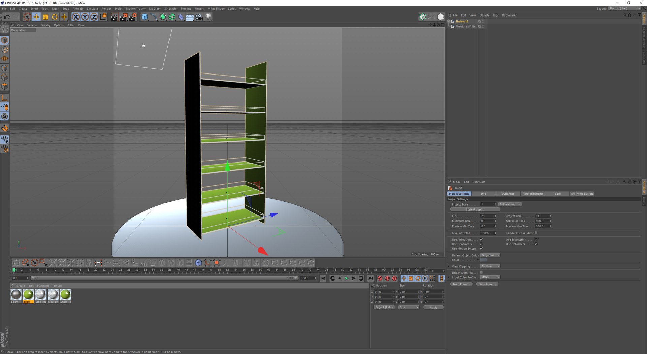Open the blue deformer objects icon

tap(181, 17)
